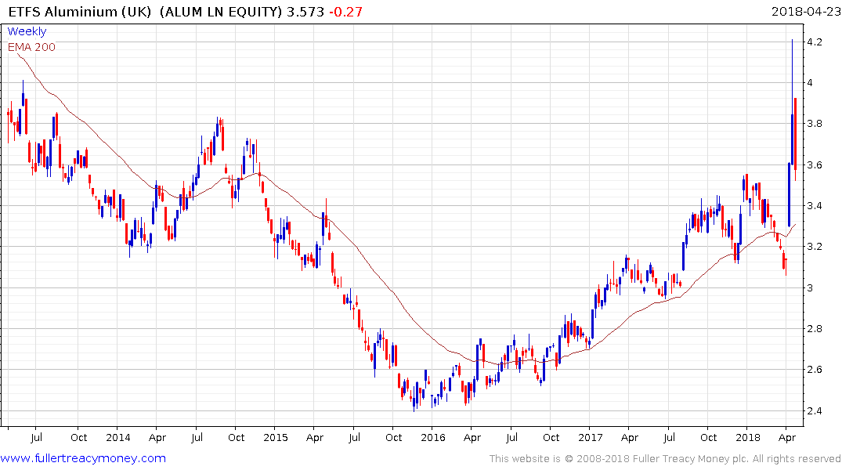Click the red -0.27 change value
The image size is (842, 470).
tap(345, 11)
